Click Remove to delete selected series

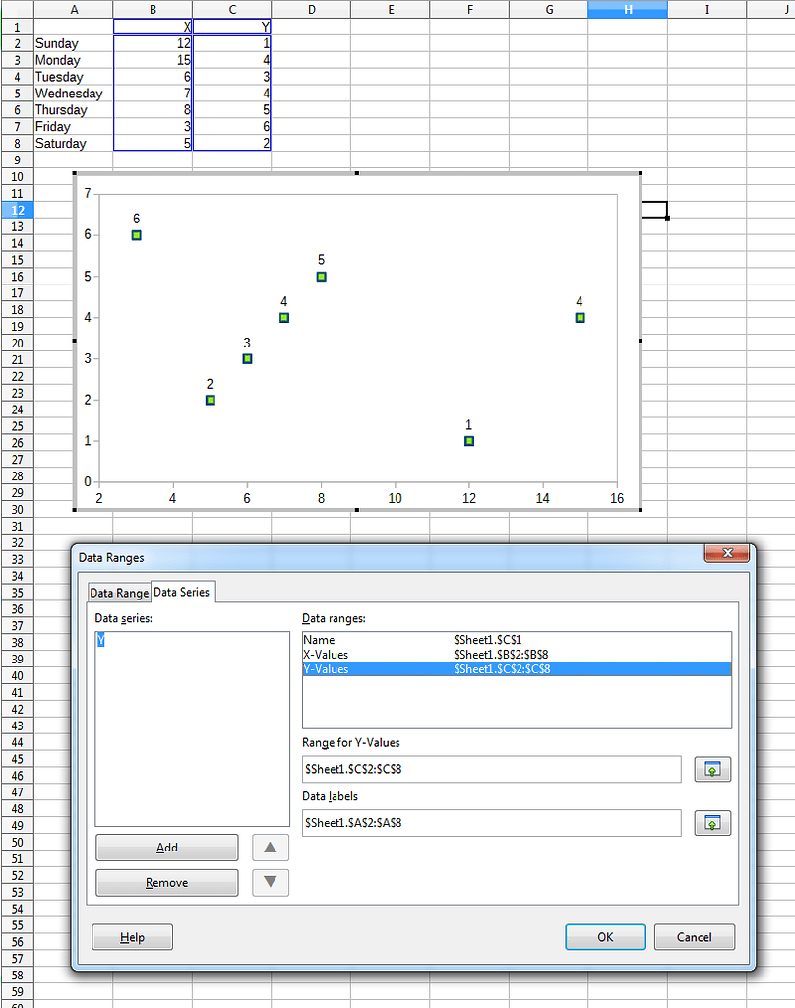[166, 882]
